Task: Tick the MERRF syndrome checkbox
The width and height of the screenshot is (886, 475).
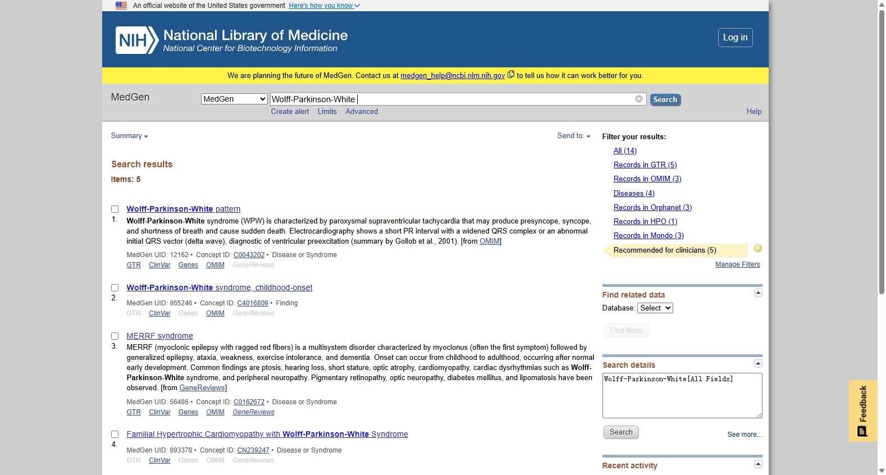Action: (115, 336)
